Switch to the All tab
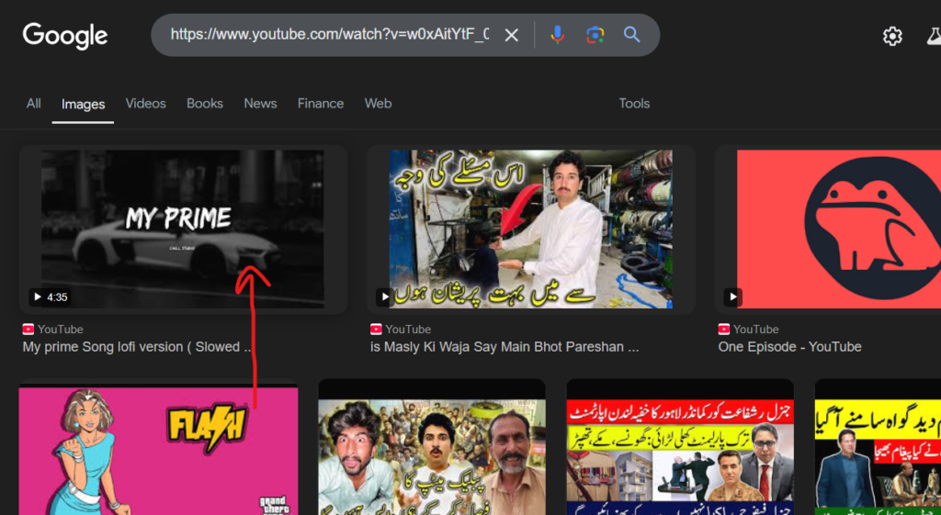The image size is (941, 515). [34, 103]
